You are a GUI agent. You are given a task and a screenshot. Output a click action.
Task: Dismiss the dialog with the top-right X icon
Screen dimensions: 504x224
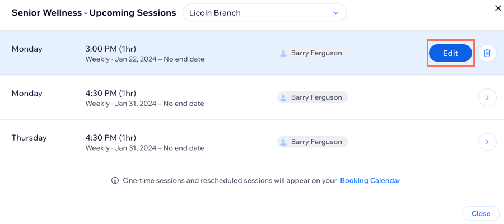point(498,8)
